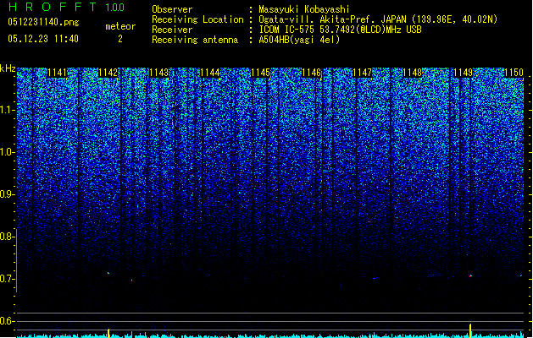Select the filename 0512231140.png
This screenshot has height=338, width=533.
(43, 22)
